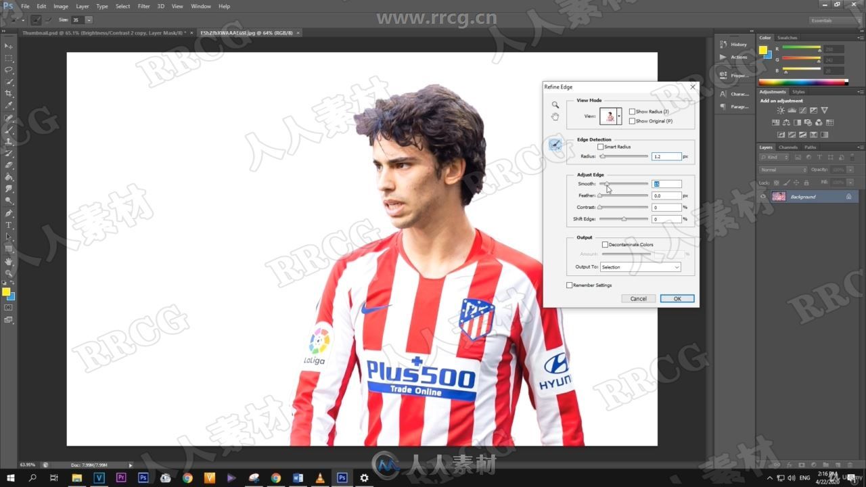Open the Normal blend mode dropdown
Viewport: 866px width, 487px height.
point(783,170)
